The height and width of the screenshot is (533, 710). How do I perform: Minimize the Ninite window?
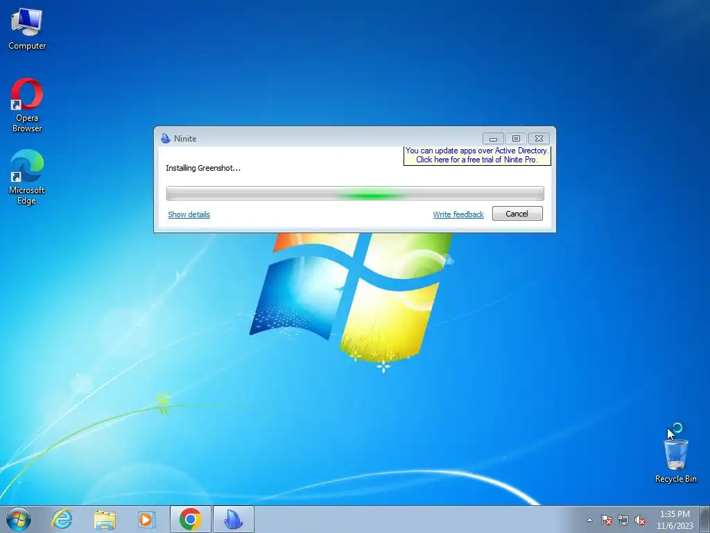[493, 138]
